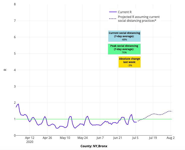Click the yellow Absolute change last week box
Viewport: 185px width, 150px height.
tap(129, 62)
